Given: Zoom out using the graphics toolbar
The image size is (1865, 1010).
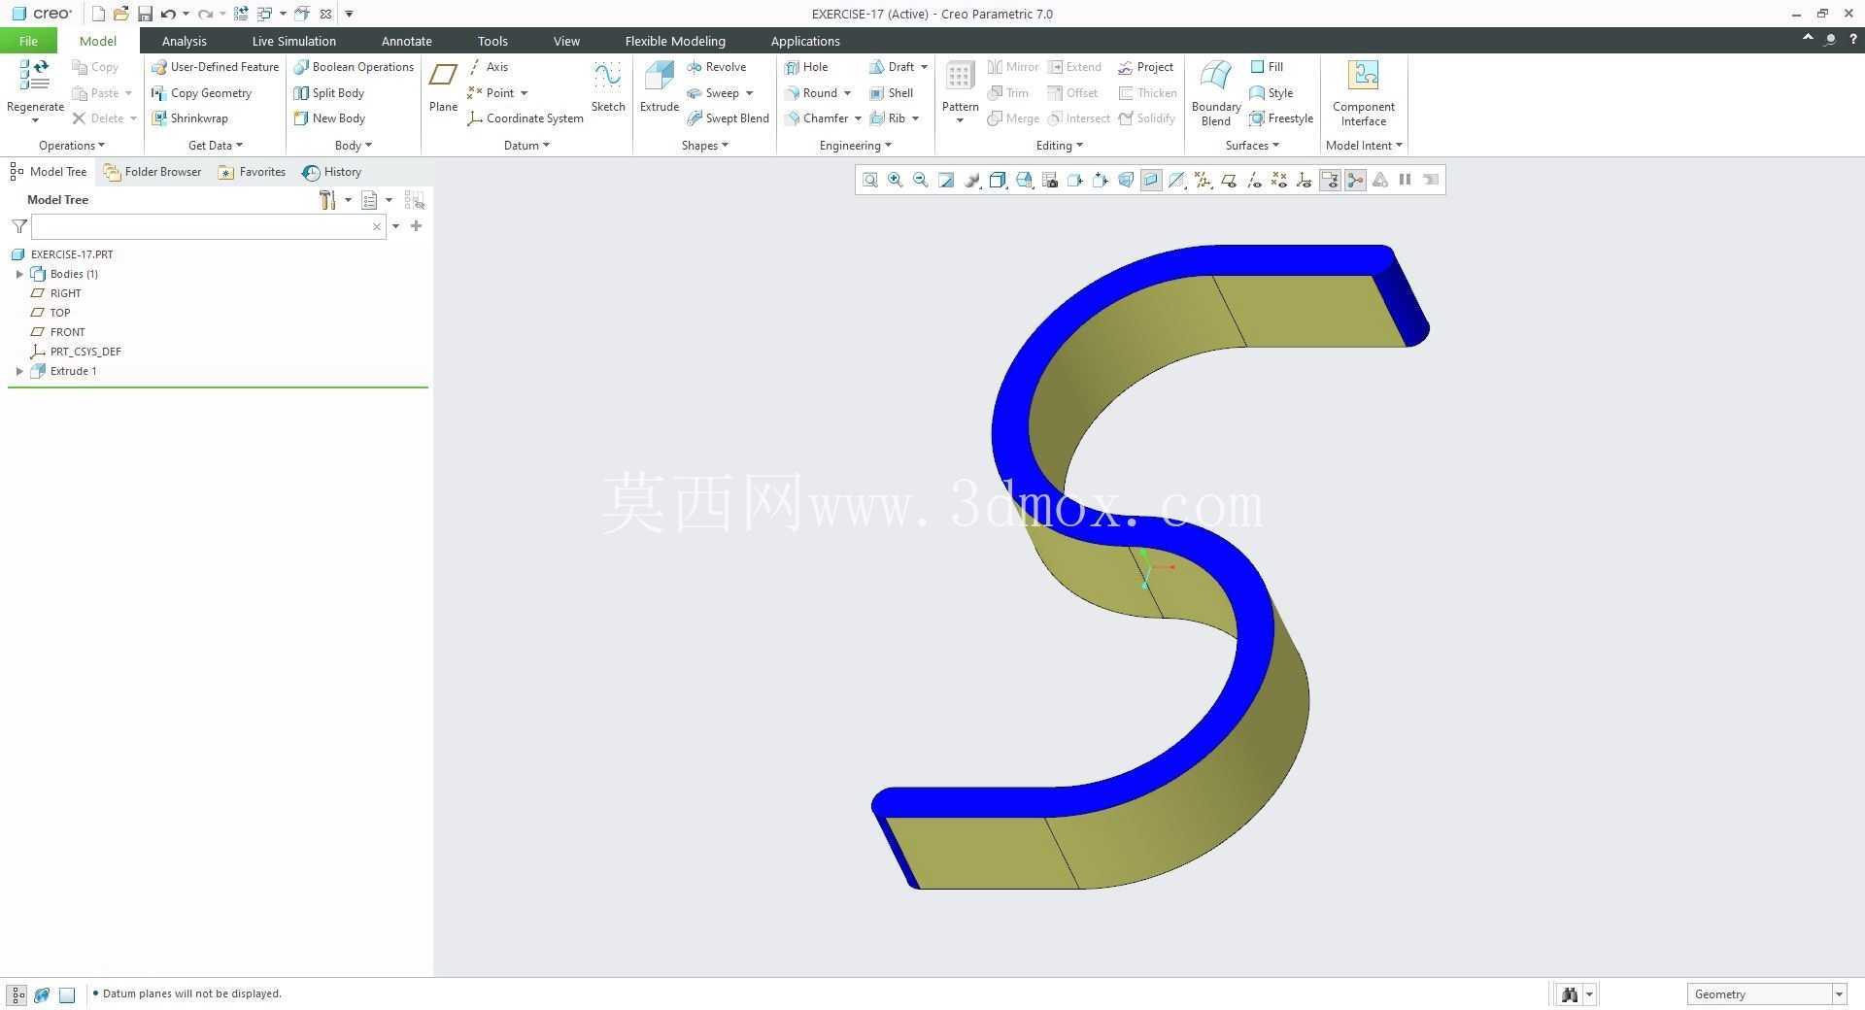Looking at the screenshot, I should point(921,180).
